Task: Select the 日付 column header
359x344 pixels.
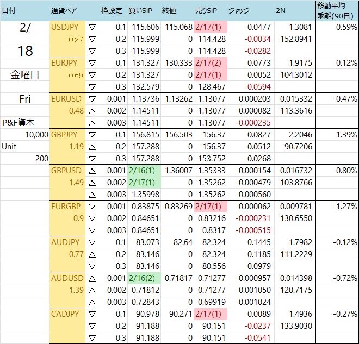Action: (9, 10)
